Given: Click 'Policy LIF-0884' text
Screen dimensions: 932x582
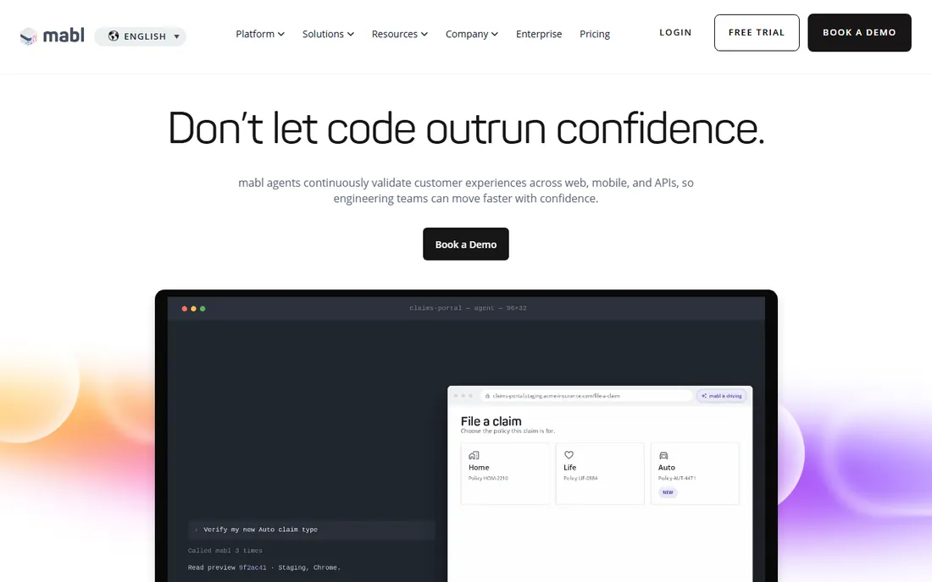Looking at the screenshot, I should pyautogui.click(x=580, y=478).
